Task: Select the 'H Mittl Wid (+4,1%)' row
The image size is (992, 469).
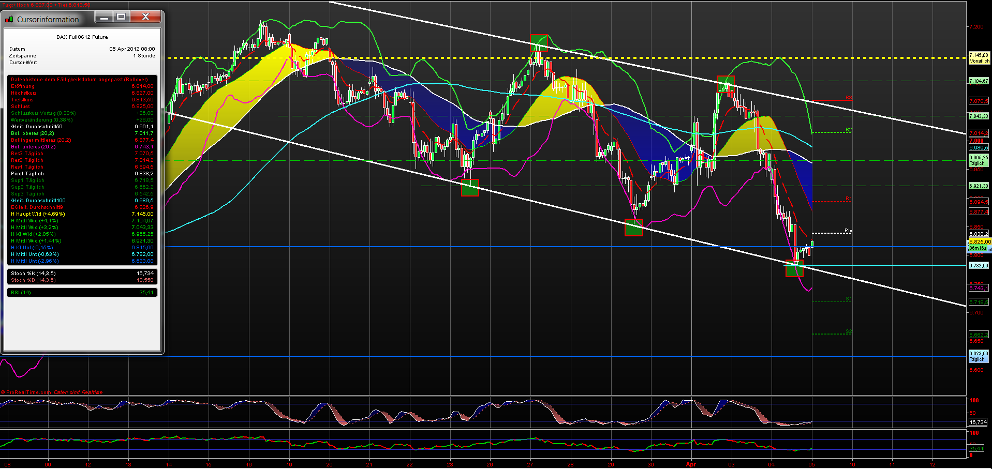Action: pos(82,221)
